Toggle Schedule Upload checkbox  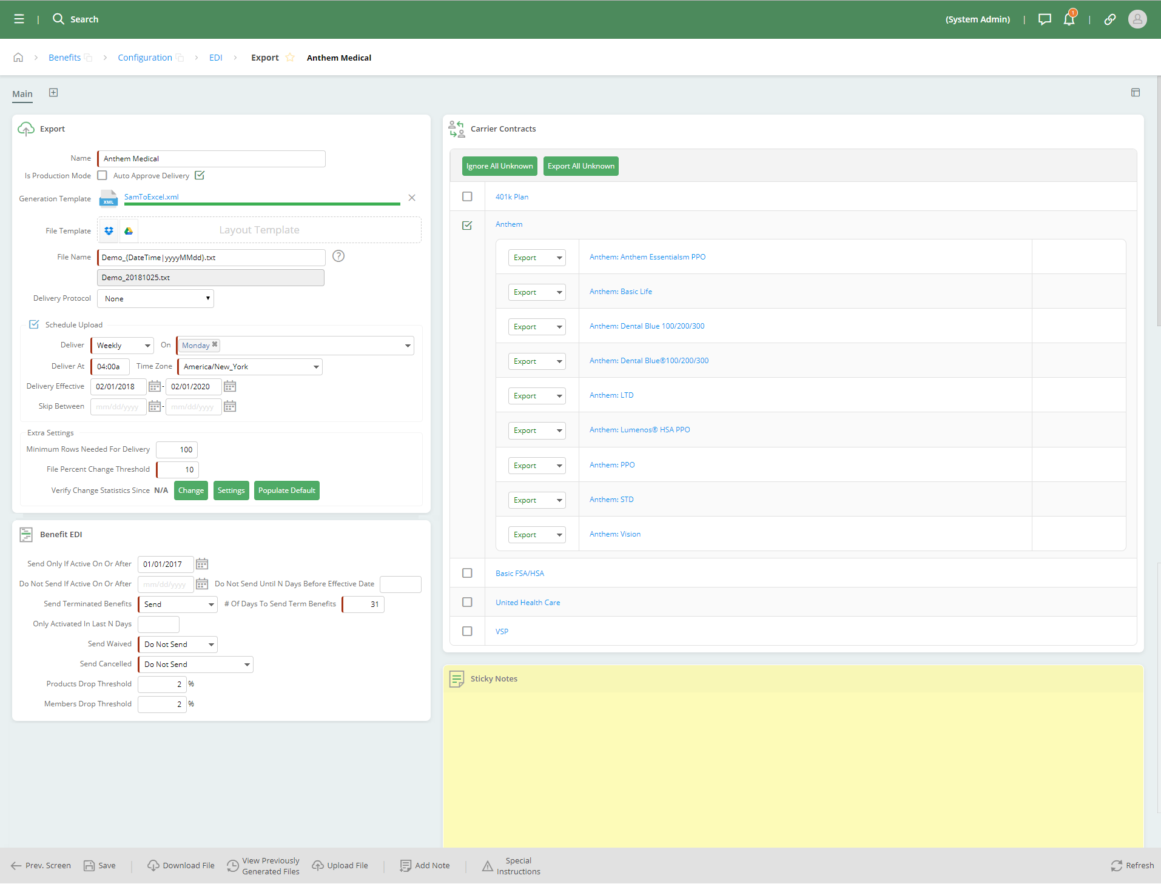(34, 325)
